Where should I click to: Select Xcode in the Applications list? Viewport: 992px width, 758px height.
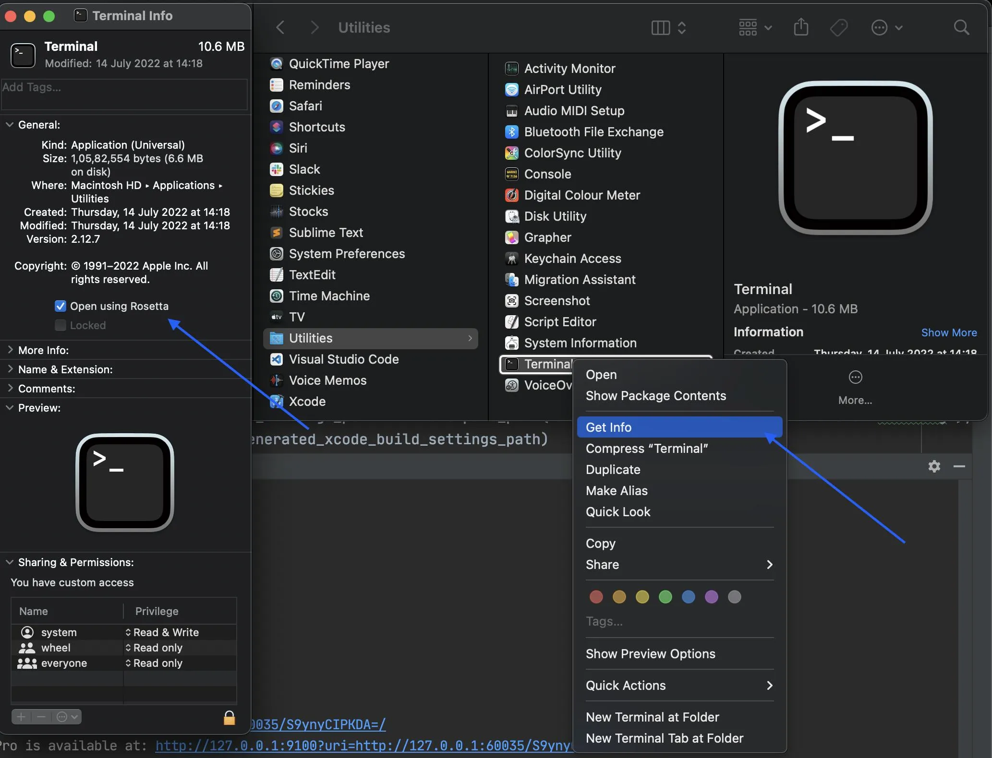[x=307, y=402]
